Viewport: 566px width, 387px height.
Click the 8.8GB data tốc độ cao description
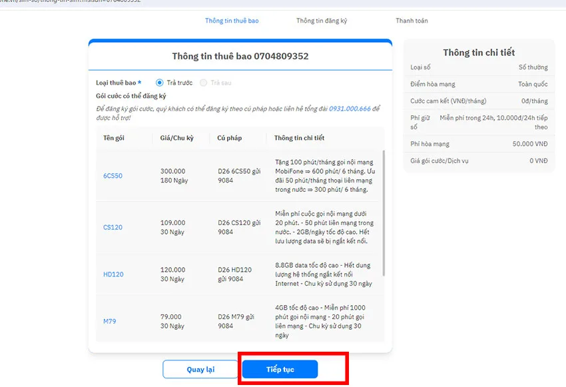pyautogui.click(x=323, y=274)
